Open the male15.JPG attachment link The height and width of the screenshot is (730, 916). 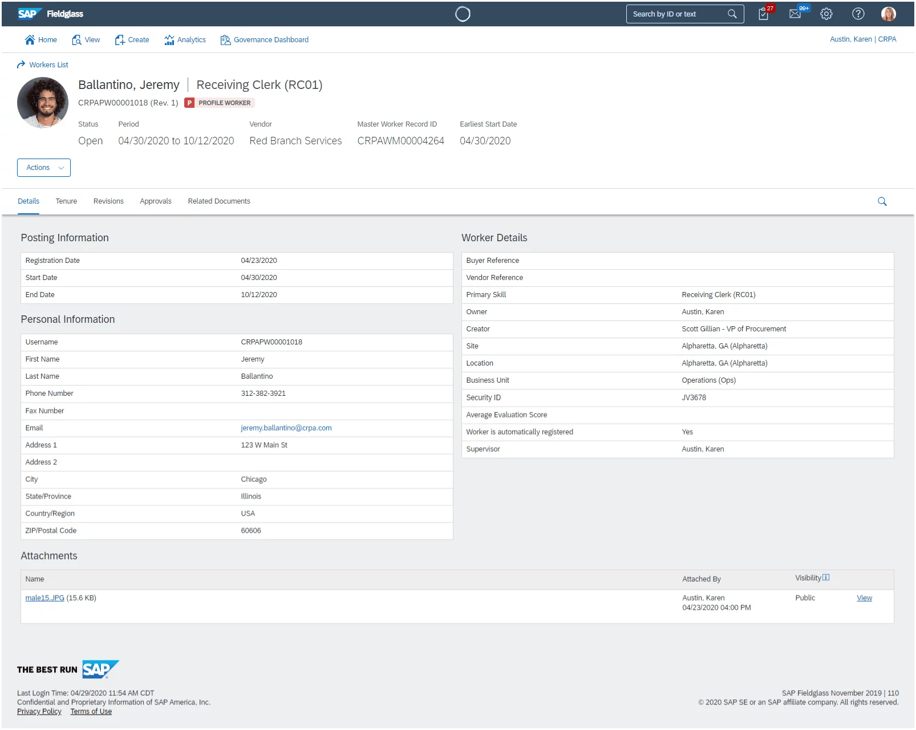tap(44, 598)
